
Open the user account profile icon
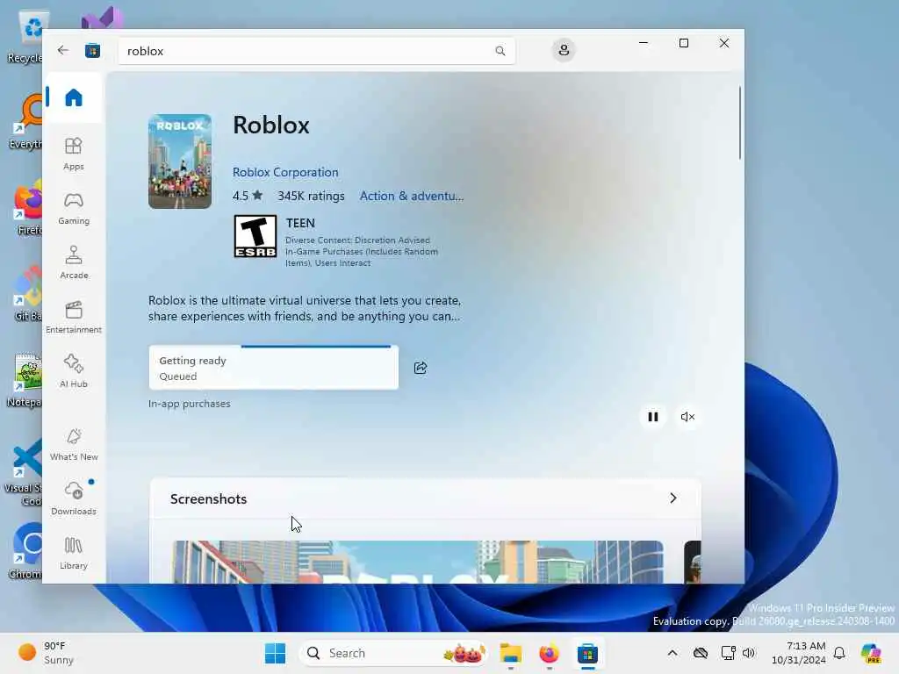[564, 50]
